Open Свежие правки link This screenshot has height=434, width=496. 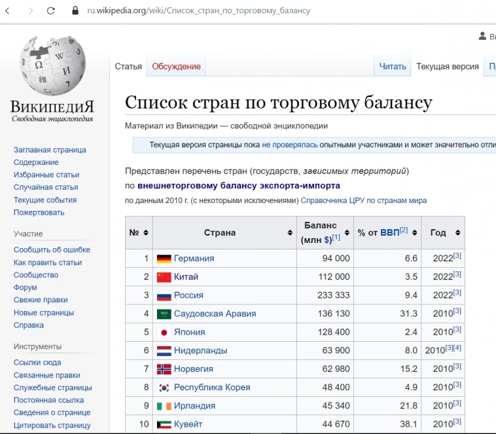tap(41, 300)
